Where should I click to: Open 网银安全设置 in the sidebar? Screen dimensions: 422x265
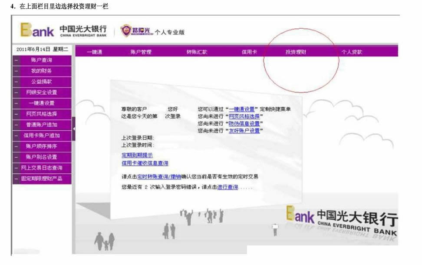click(x=42, y=93)
